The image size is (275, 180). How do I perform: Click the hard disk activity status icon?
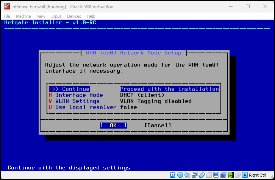(x=173, y=175)
